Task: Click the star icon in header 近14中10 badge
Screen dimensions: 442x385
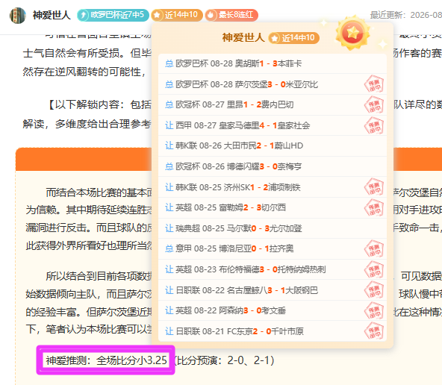Action: (x=157, y=15)
